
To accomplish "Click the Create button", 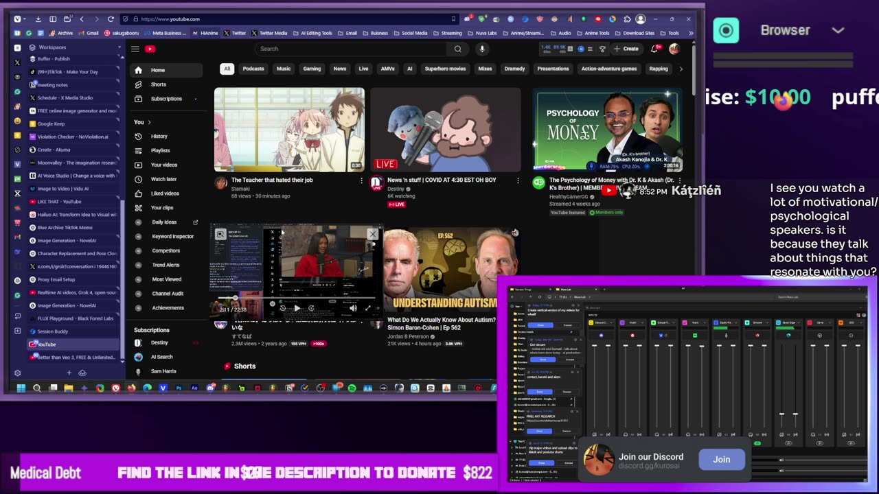I will pos(626,49).
